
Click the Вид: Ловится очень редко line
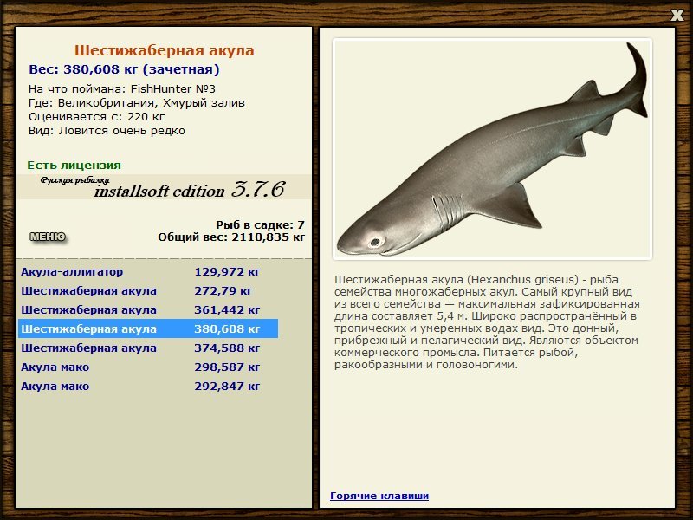point(107,131)
